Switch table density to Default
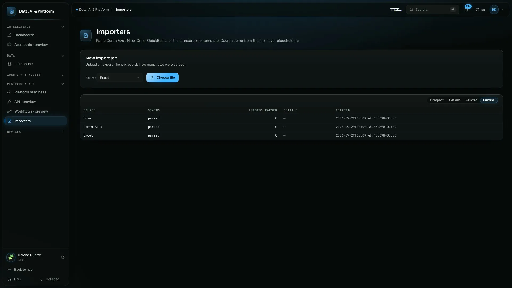Screen dimensions: 512x288 (454, 100)
